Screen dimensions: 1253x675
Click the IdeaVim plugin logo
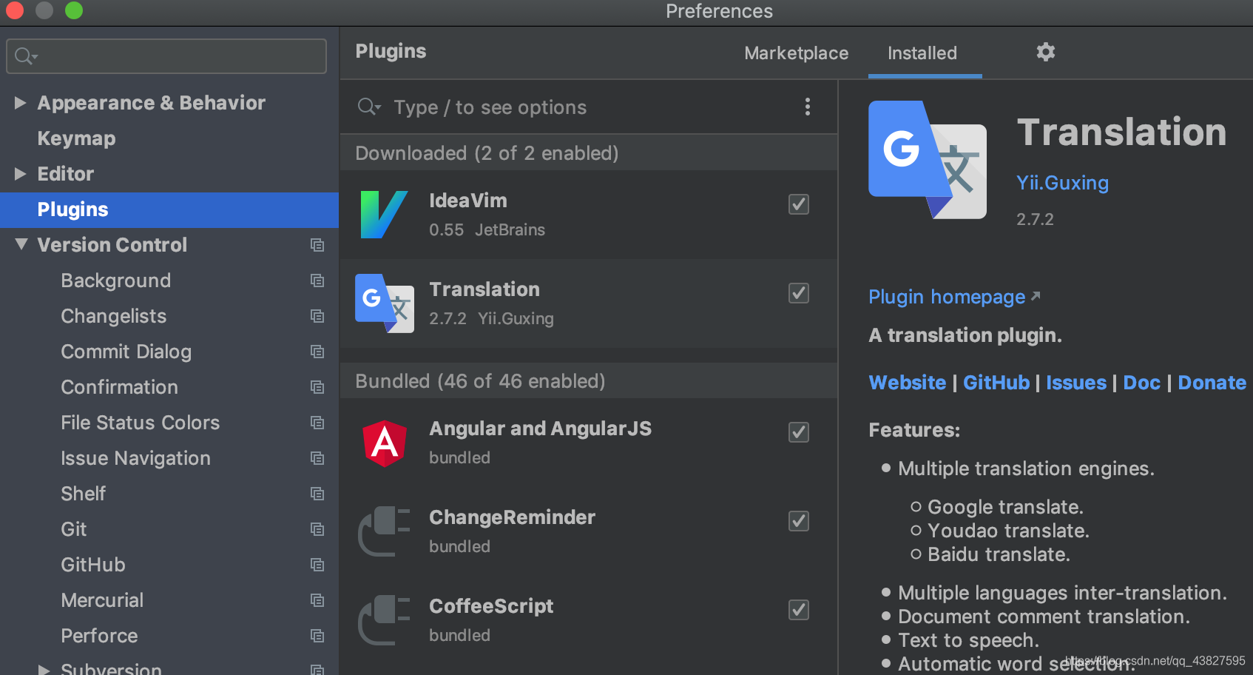pos(384,215)
